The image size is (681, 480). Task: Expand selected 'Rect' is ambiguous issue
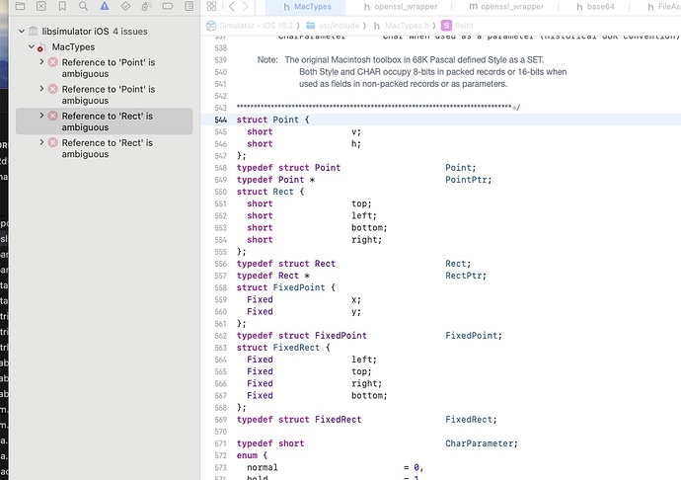pyautogui.click(x=41, y=116)
